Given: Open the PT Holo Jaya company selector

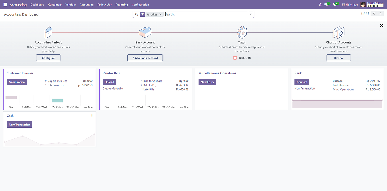Looking at the screenshot, I should pyautogui.click(x=350, y=5).
